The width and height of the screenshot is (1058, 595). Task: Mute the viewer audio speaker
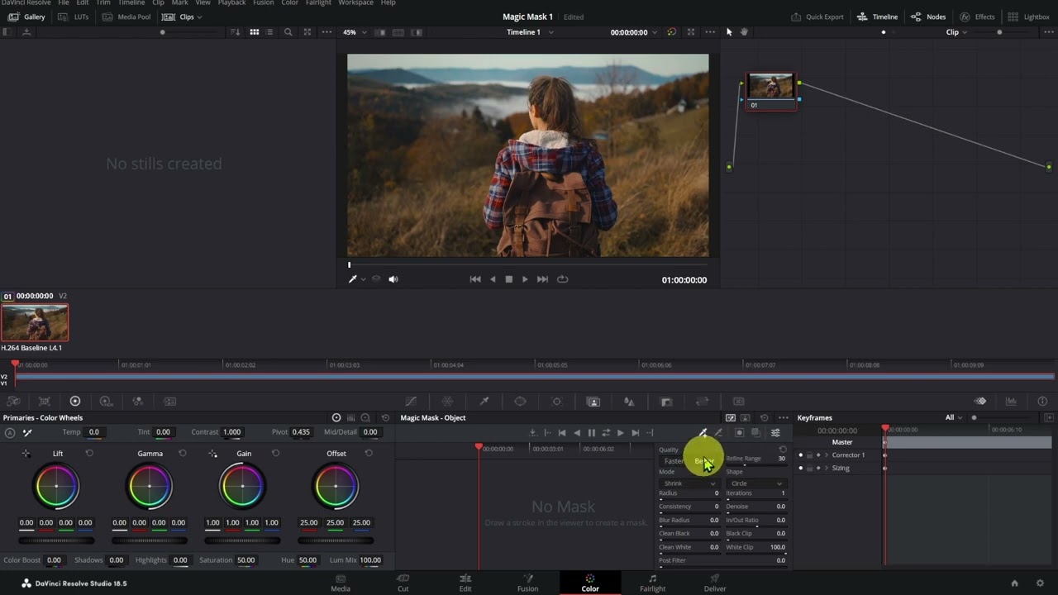point(393,279)
